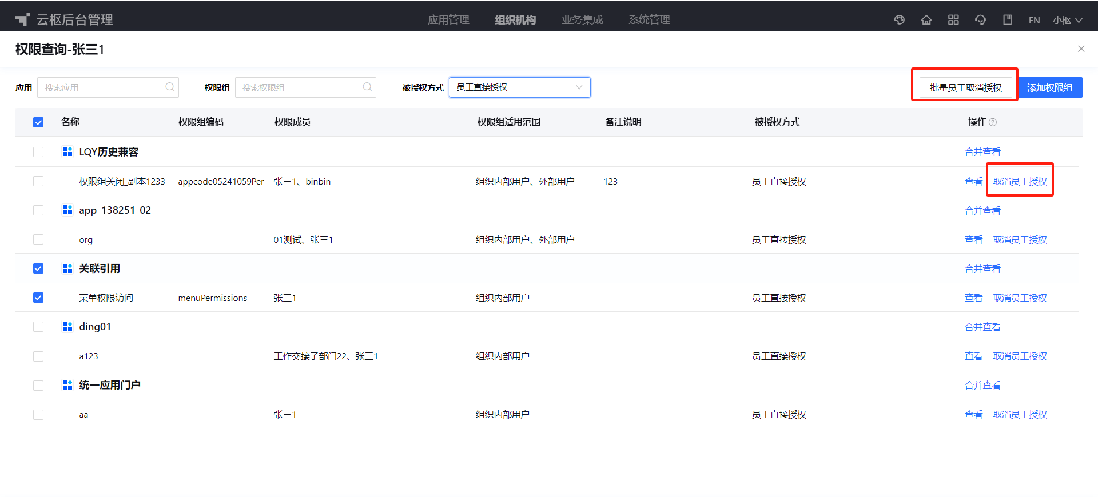Click 合并查看 for ding01

[982, 327]
